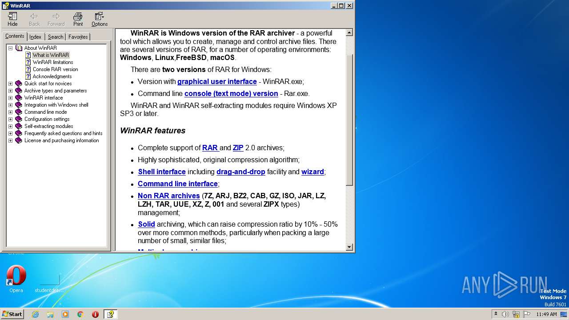Open the Command line interface link
The height and width of the screenshot is (320, 569).
pyautogui.click(x=178, y=184)
